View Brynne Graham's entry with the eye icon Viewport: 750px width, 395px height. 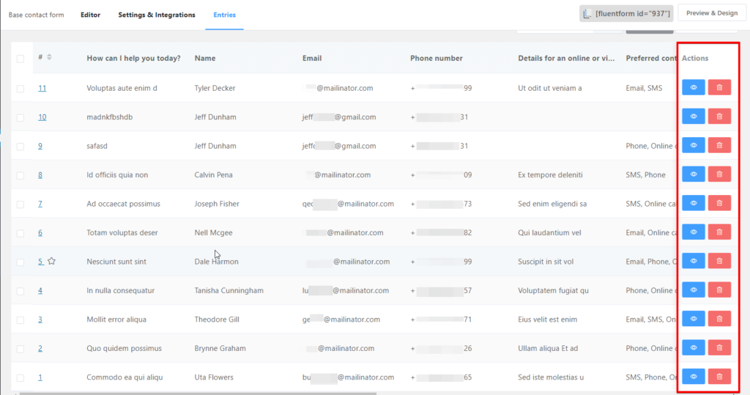[x=693, y=347]
